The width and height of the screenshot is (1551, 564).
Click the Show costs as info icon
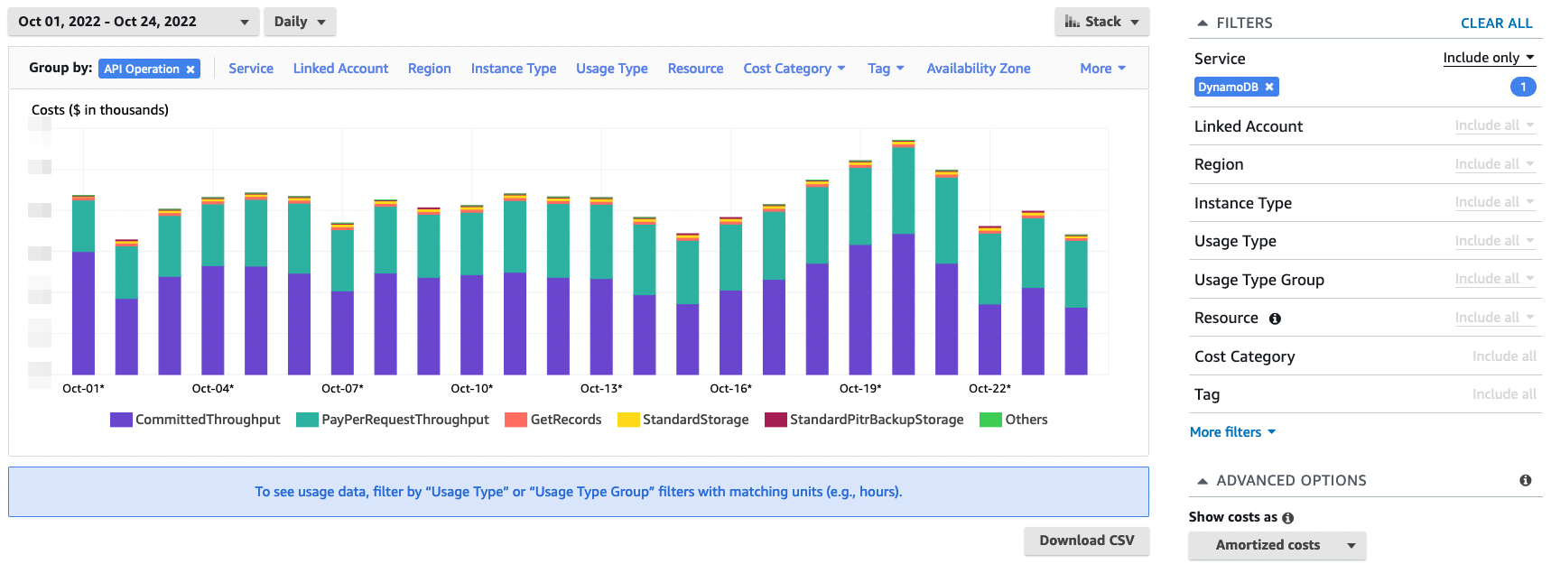click(x=1287, y=518)
